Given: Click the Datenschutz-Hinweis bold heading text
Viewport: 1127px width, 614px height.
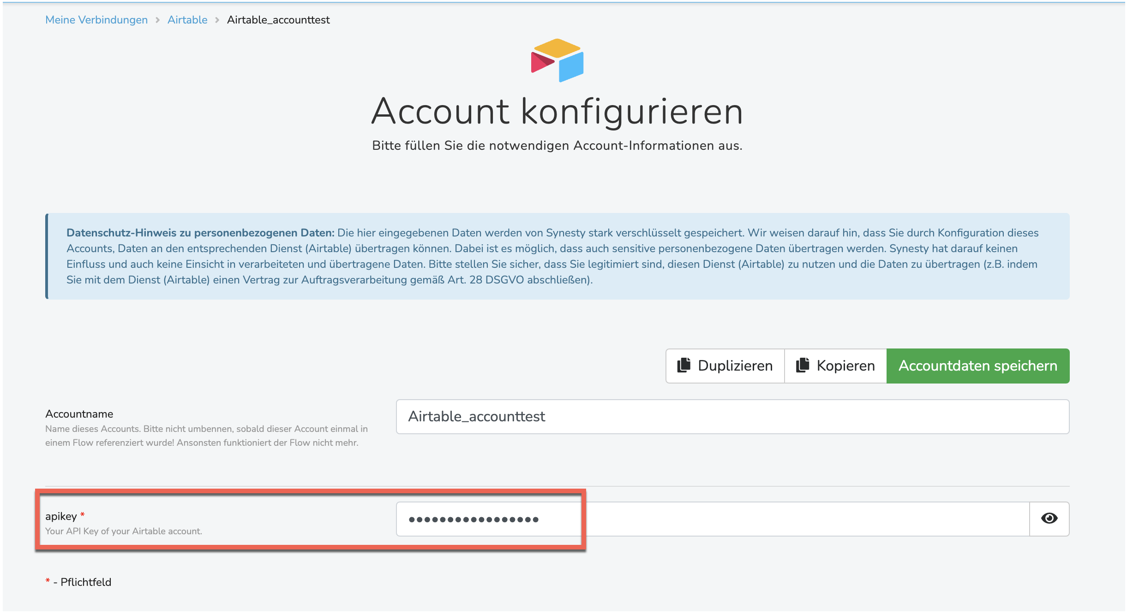Looking at the screenshot, I should [x=200, y=233].
